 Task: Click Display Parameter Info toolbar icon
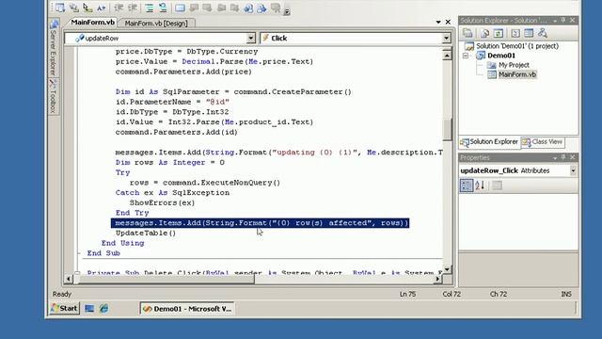tap(73, 8)
